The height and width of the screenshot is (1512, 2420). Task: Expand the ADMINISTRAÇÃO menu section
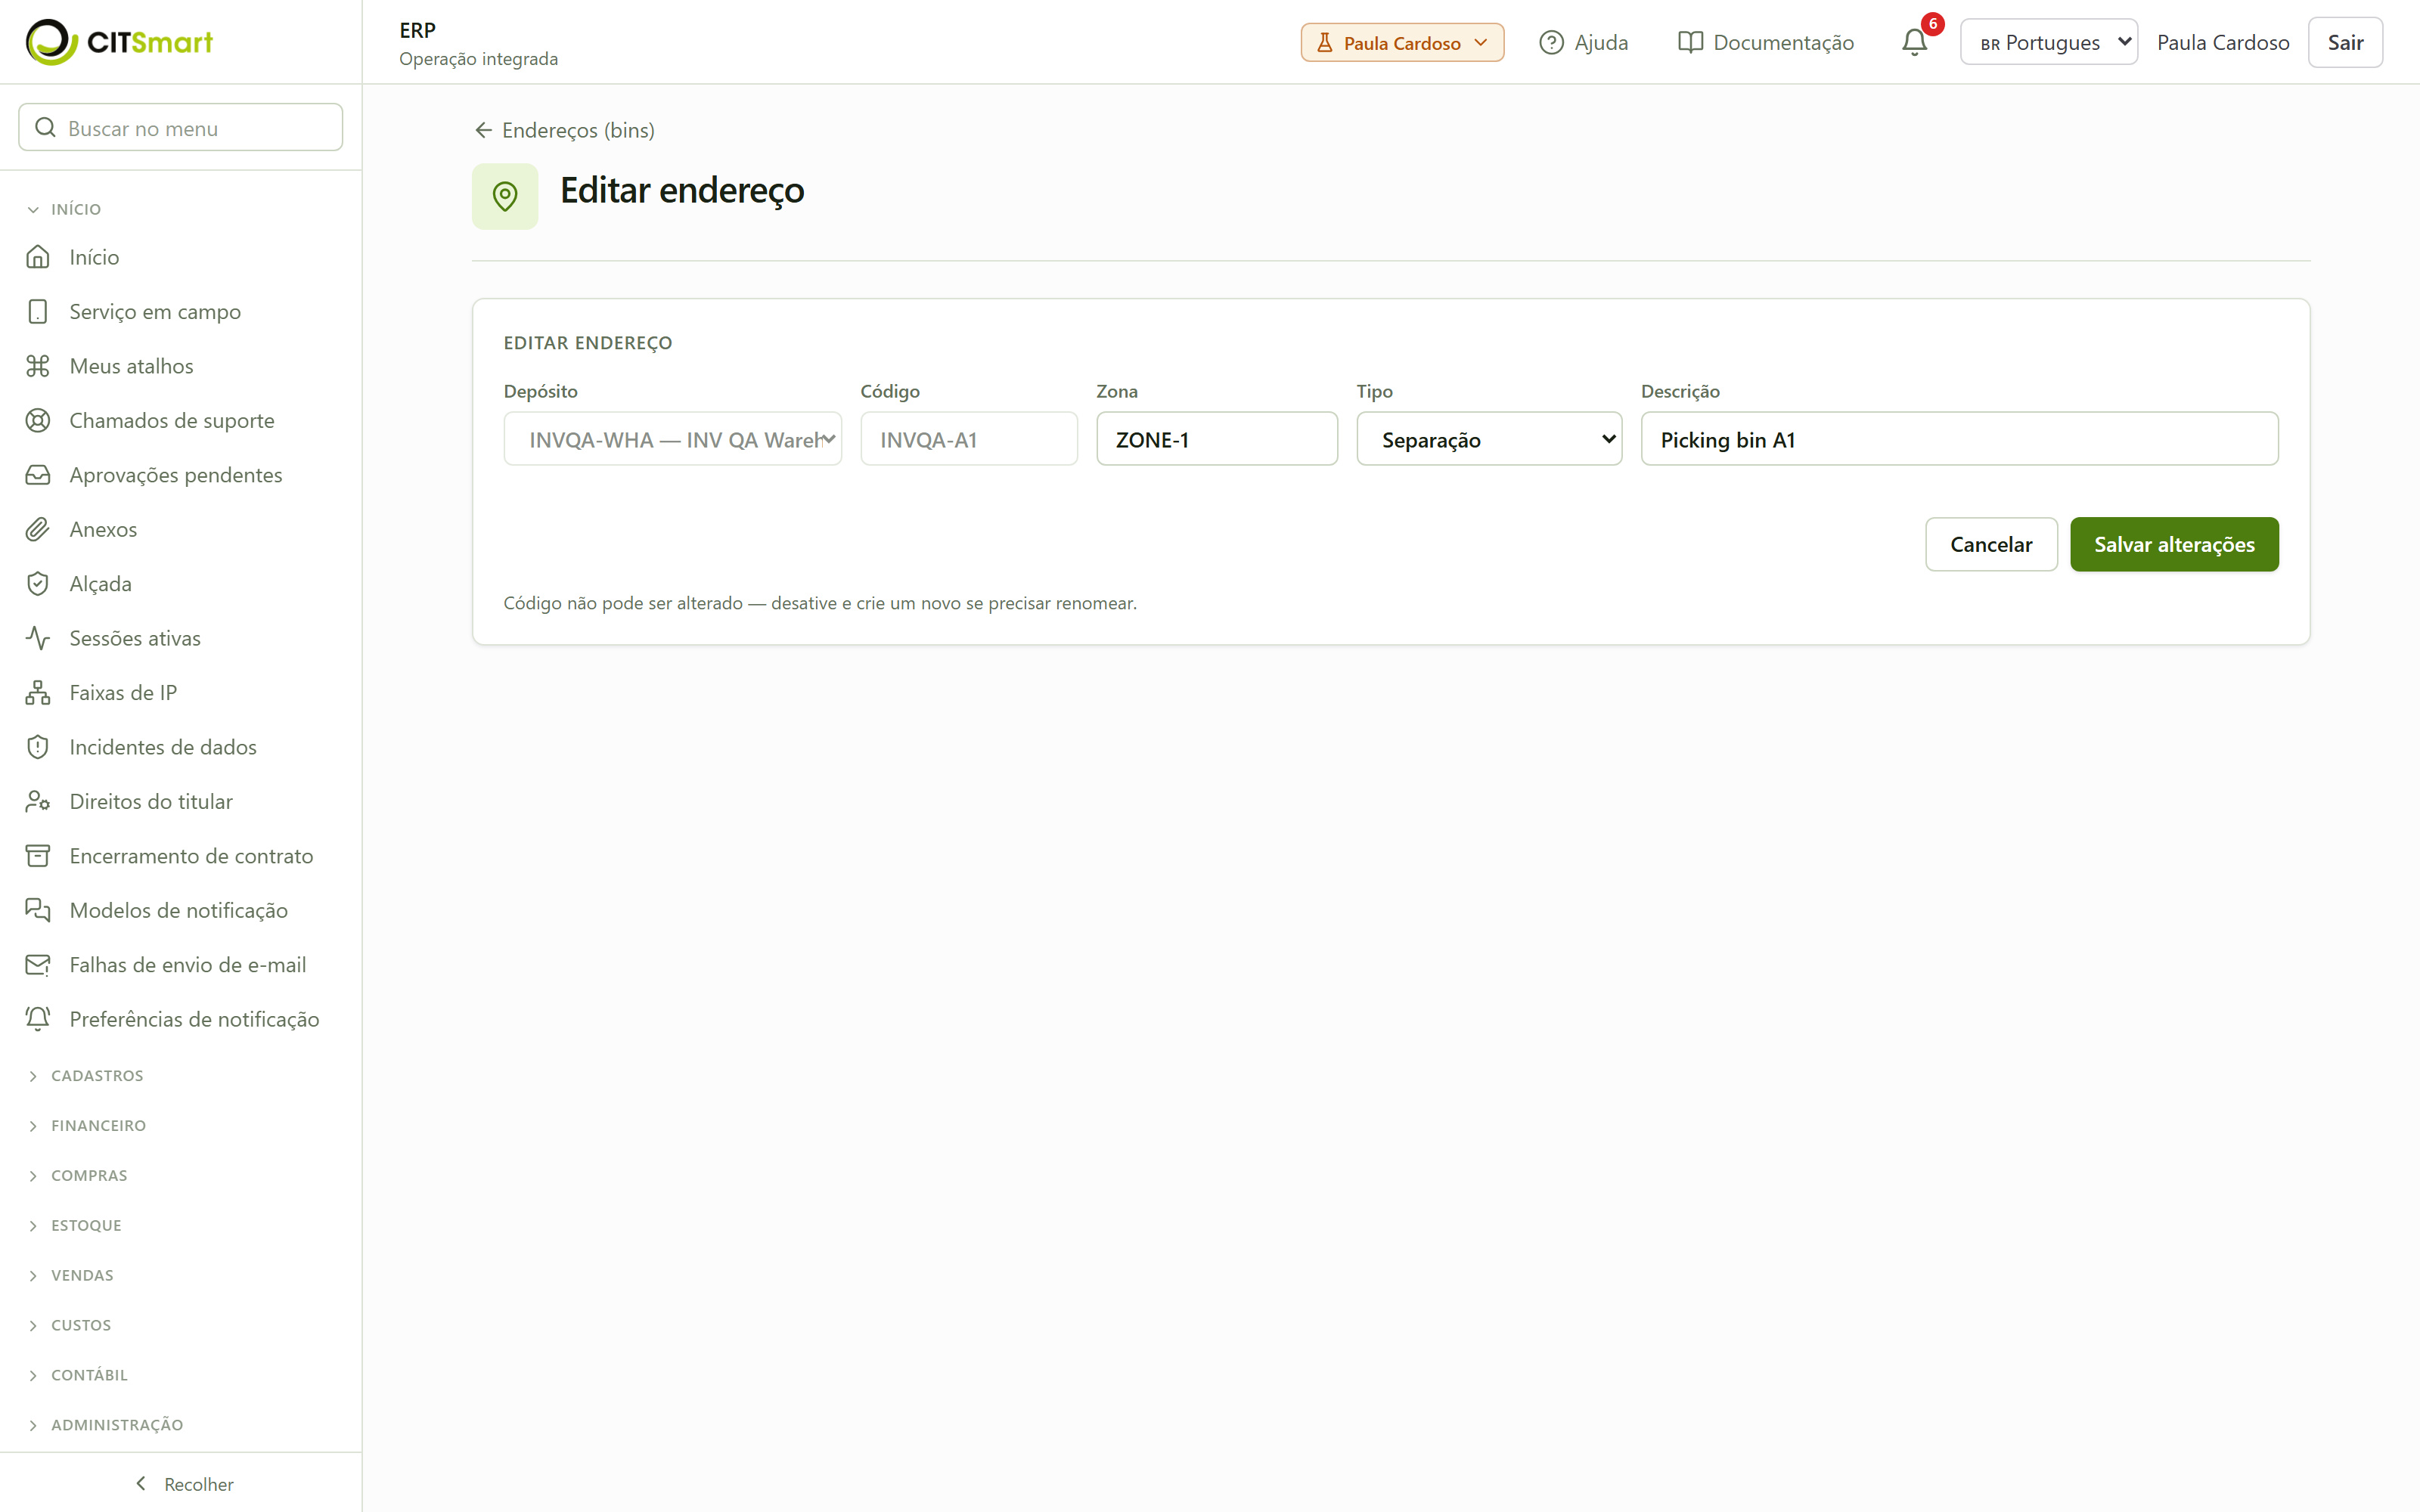[105, 1425]
